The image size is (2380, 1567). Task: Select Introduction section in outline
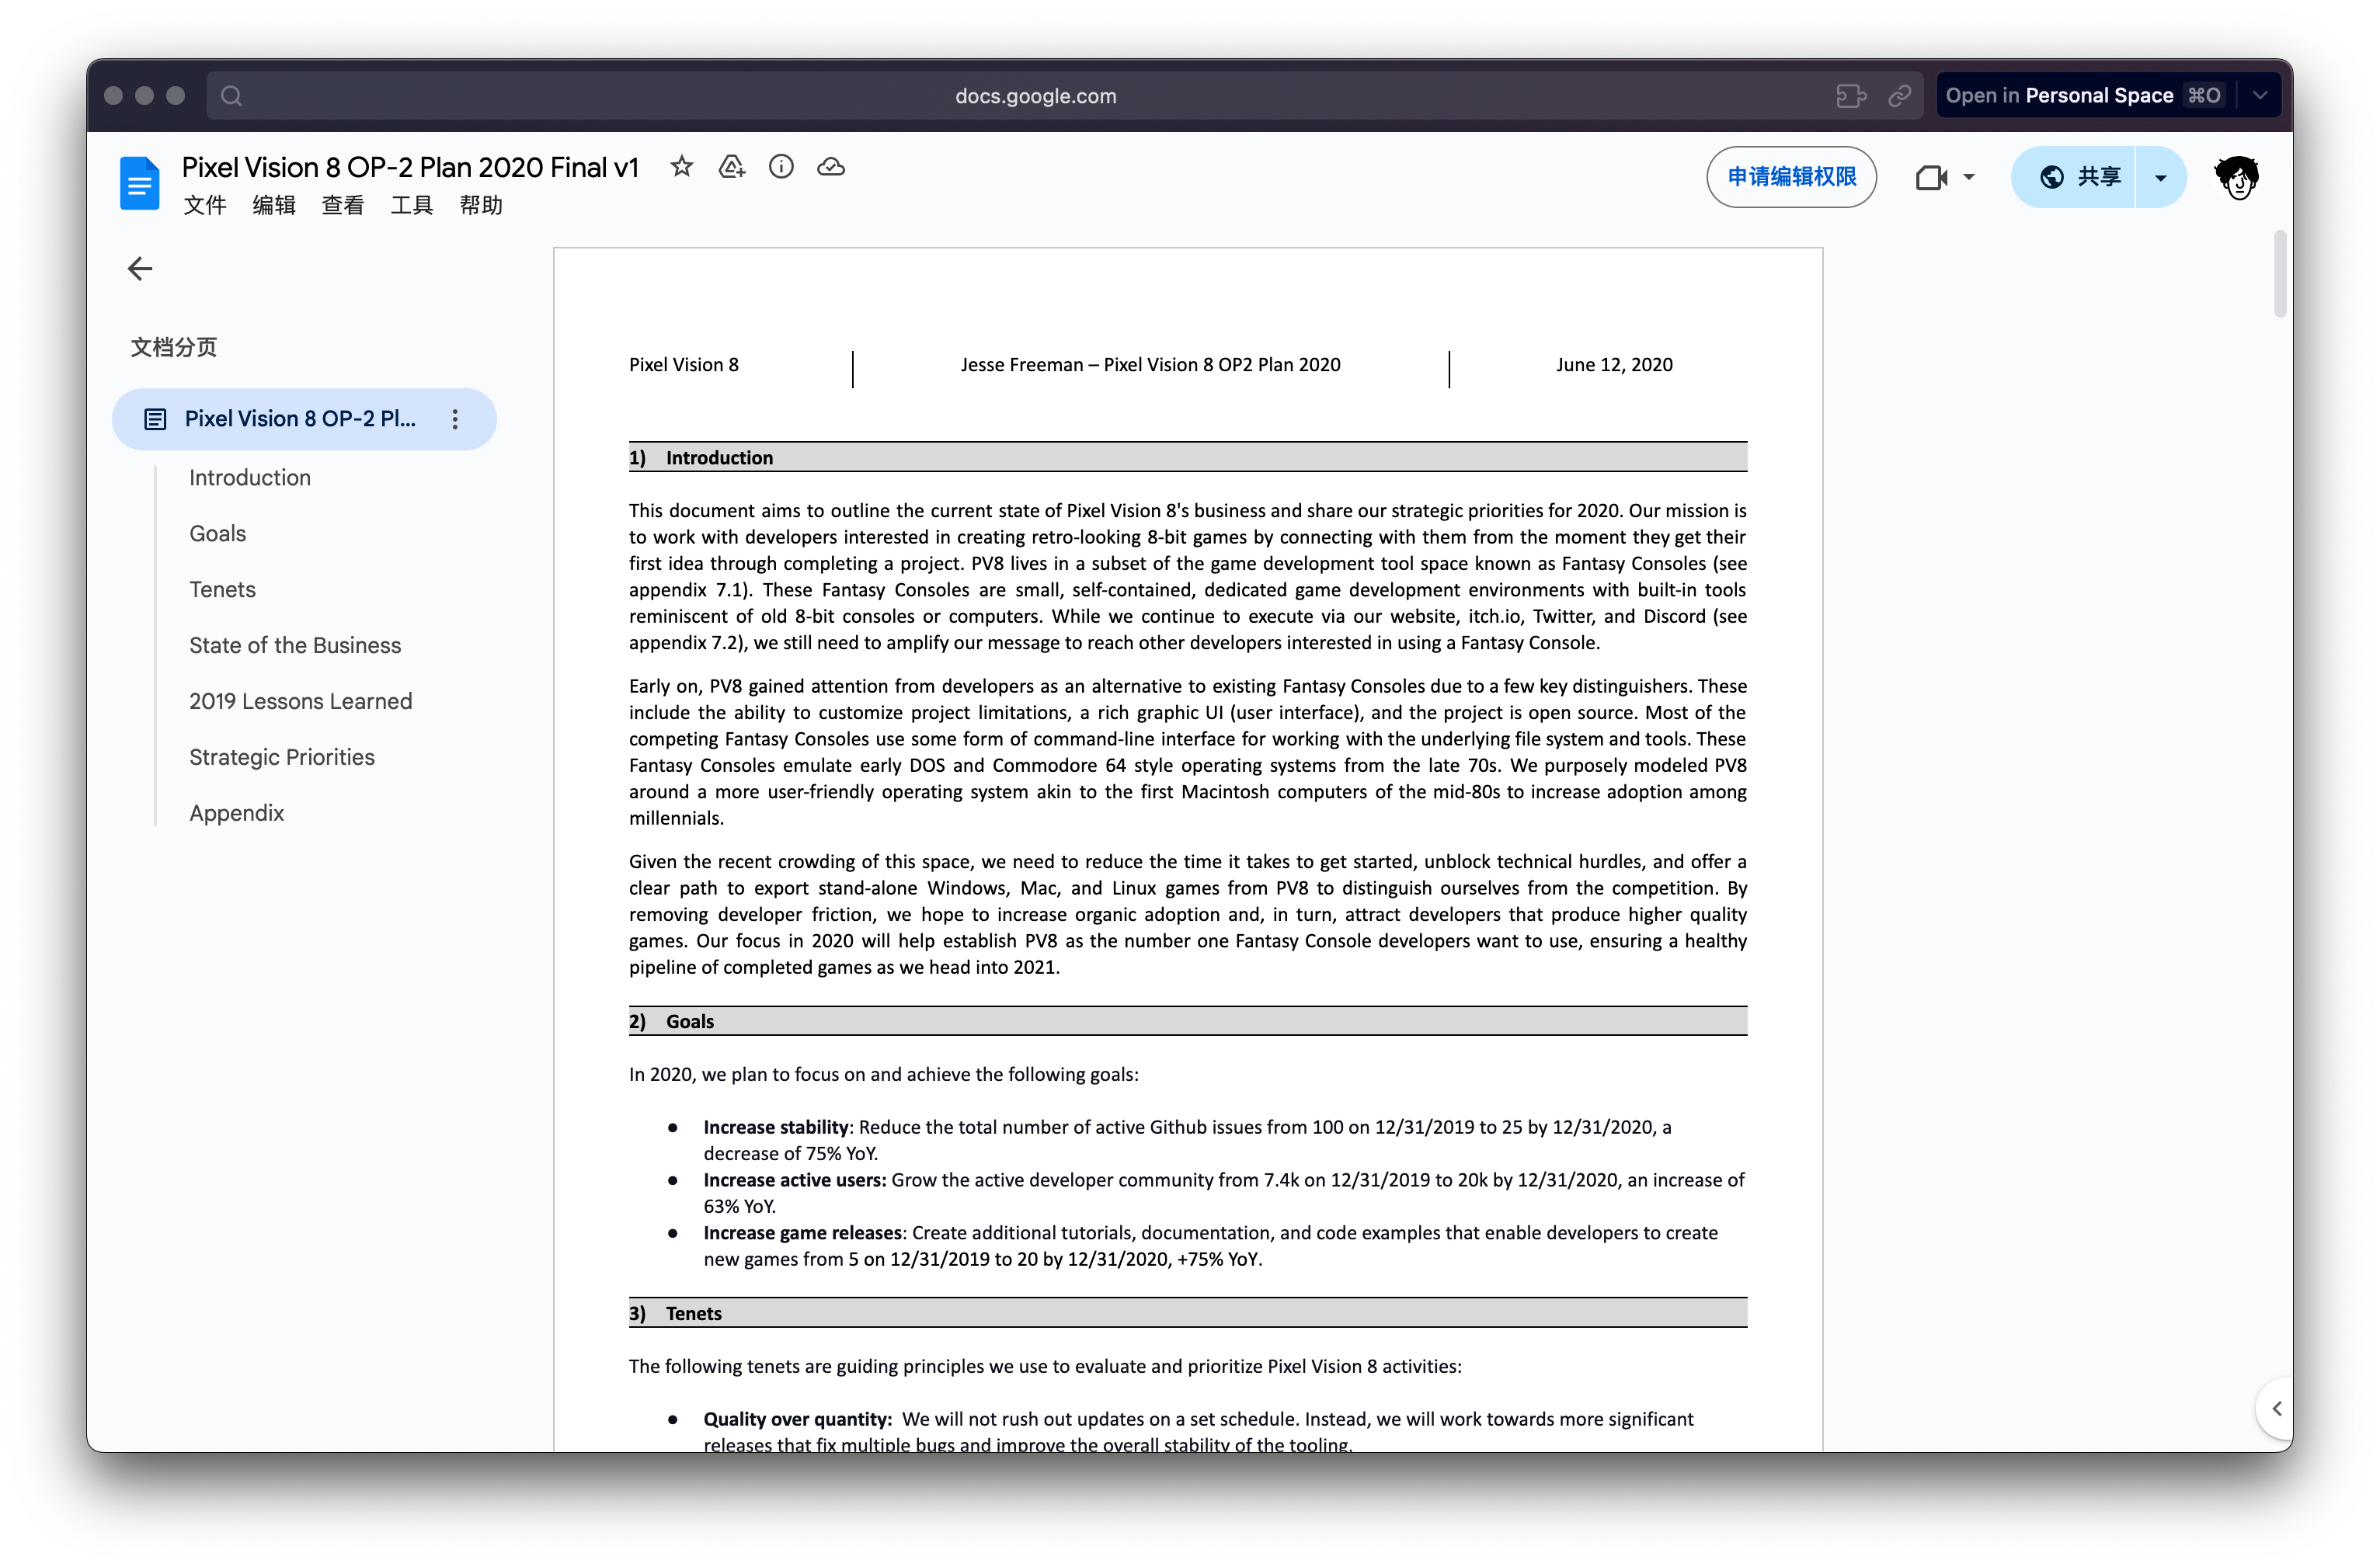click(x=250, y=478)
